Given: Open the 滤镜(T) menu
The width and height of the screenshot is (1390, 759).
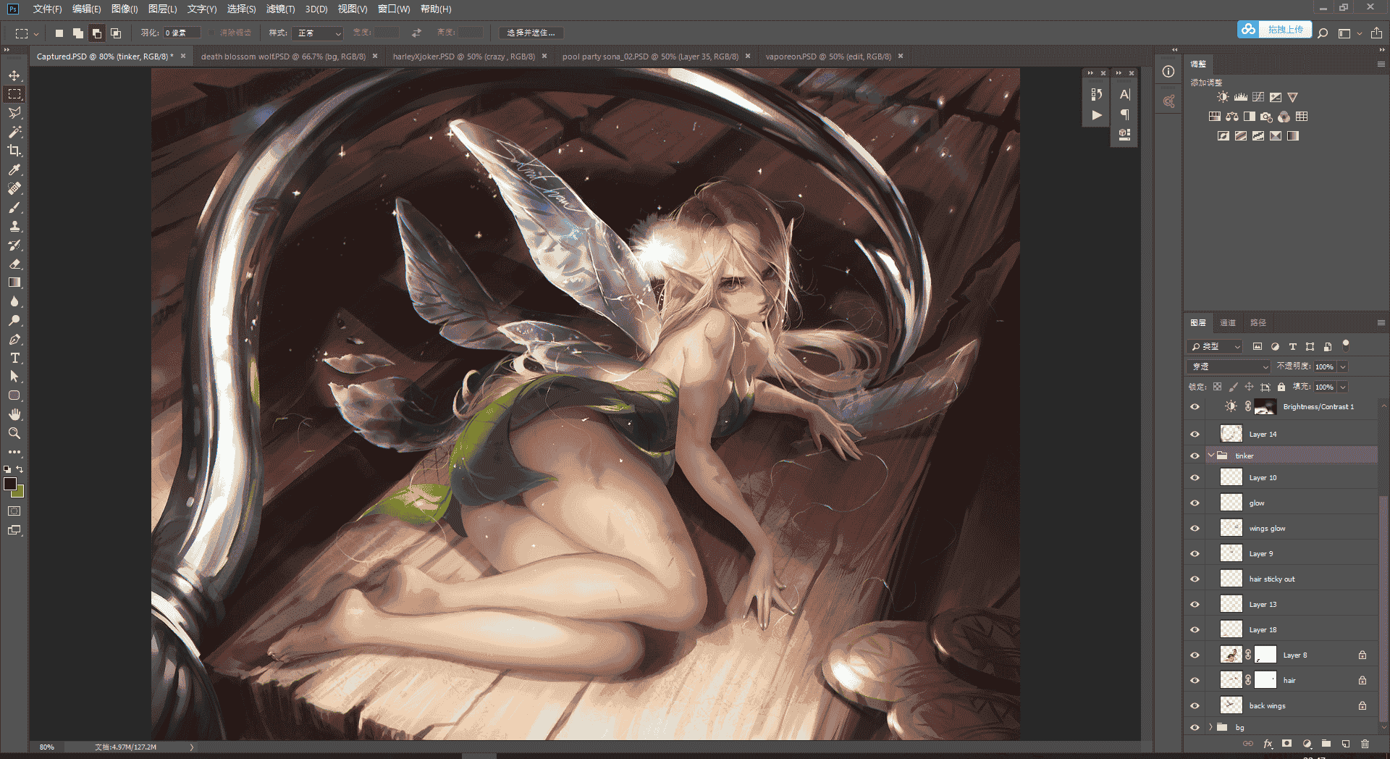Looking at the screenshot, I should pos(280,9).
